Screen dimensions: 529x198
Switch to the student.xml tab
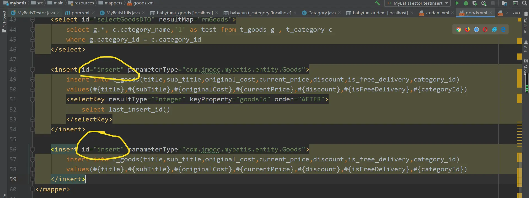[x=437, y=13]
